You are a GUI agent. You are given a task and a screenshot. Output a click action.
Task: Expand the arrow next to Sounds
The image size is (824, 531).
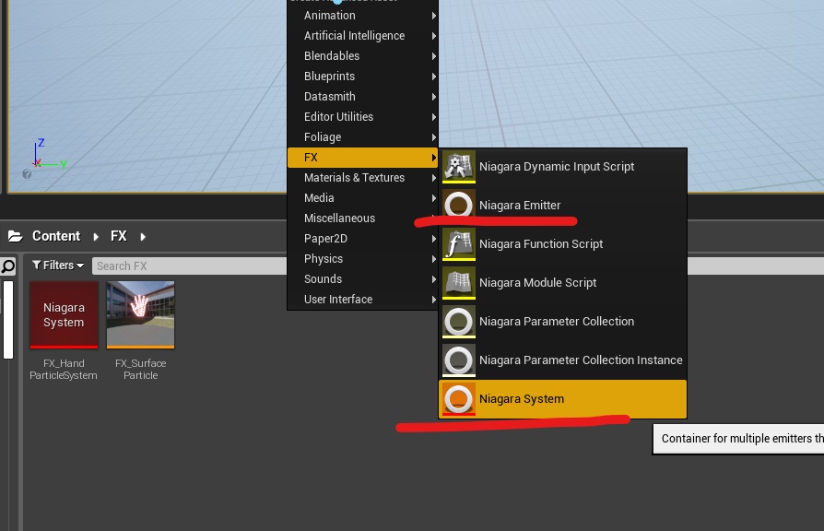[433, 279]
